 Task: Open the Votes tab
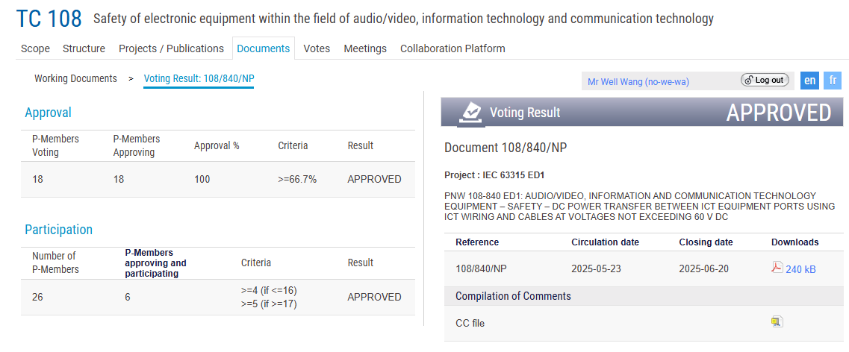317,48
